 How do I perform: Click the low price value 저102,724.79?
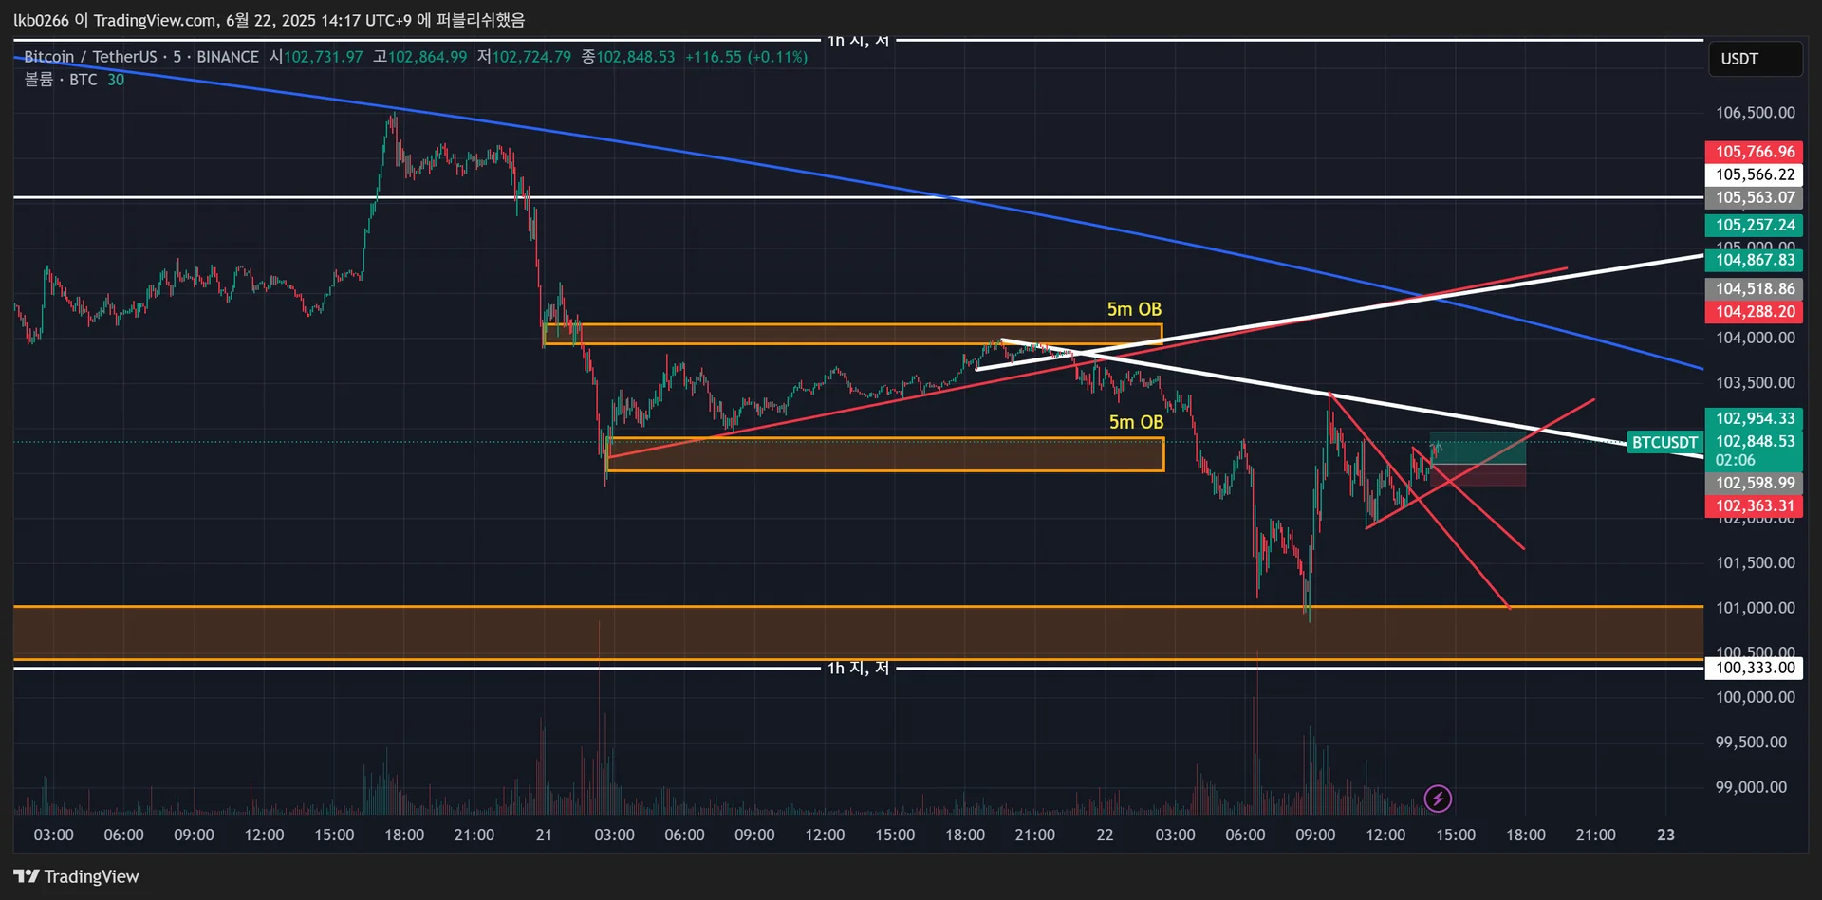(x=525, y=57)
